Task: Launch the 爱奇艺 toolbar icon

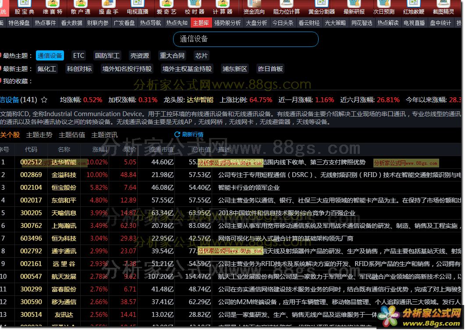Action: [167, 7]
